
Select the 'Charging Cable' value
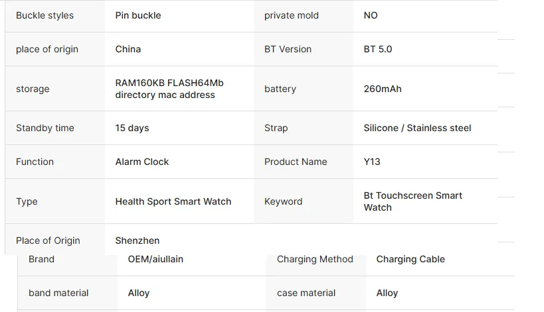pyautogui.click(x=410, y=260)
